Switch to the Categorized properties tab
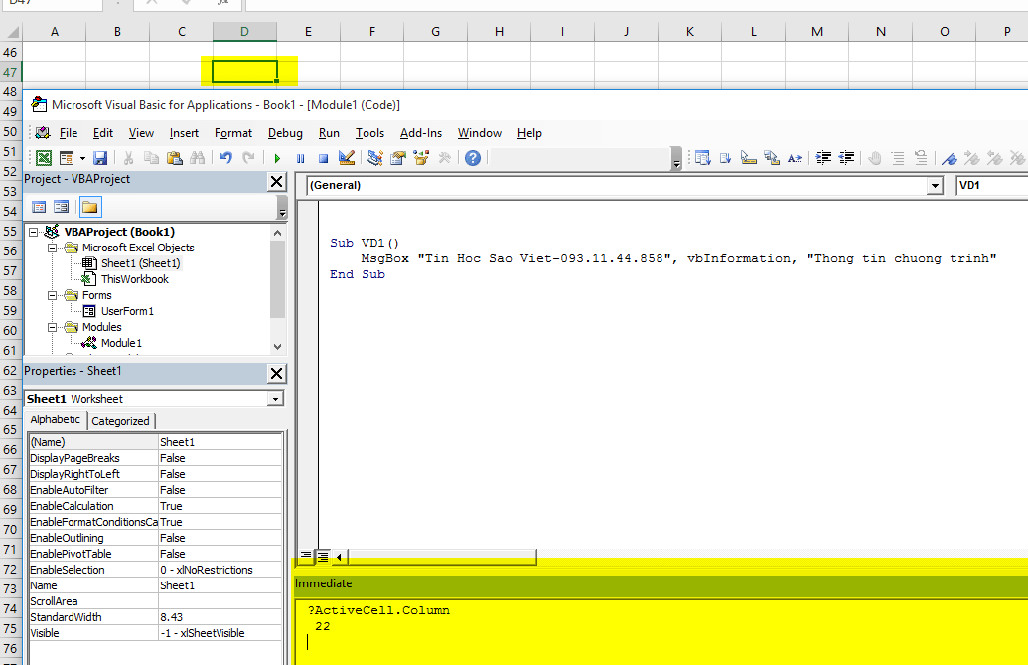Screen dimensions: 1028x665 coord(120,421)
